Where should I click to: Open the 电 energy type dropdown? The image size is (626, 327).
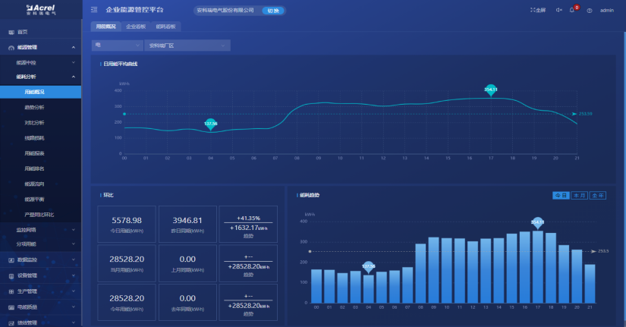click(x=117, y=46)
